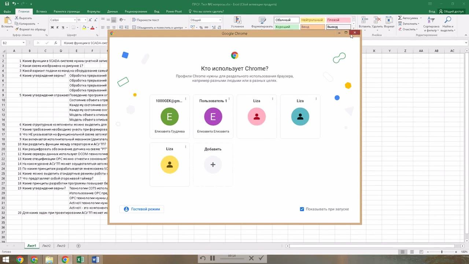Click the Save icon in Excel title bar
The height and width of the screenshot is (264, 469).
pos(7,4)
